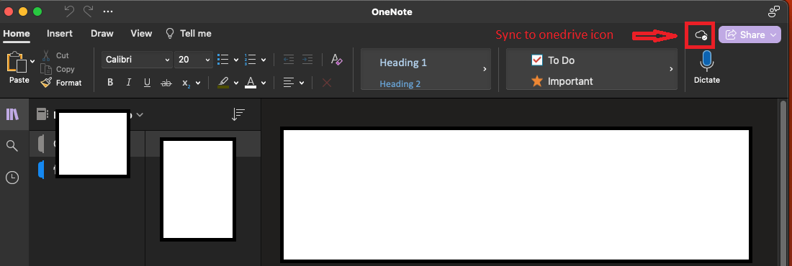Apply the To Do checkbox tag
This screenshot has width=792, height=266.
pyautogui.click(x=553, y=60)
